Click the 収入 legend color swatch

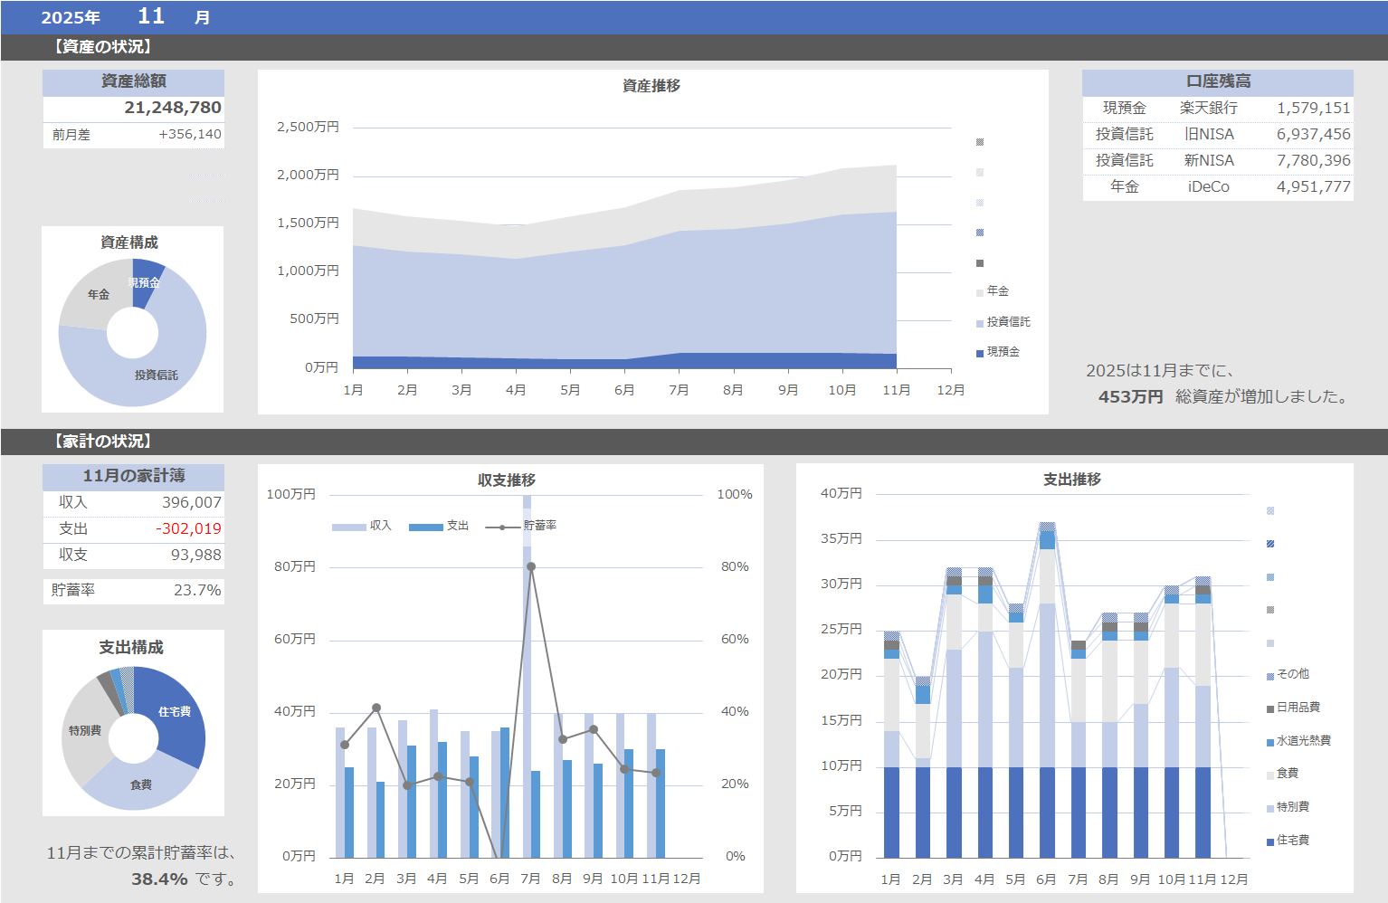click(348, 527)
